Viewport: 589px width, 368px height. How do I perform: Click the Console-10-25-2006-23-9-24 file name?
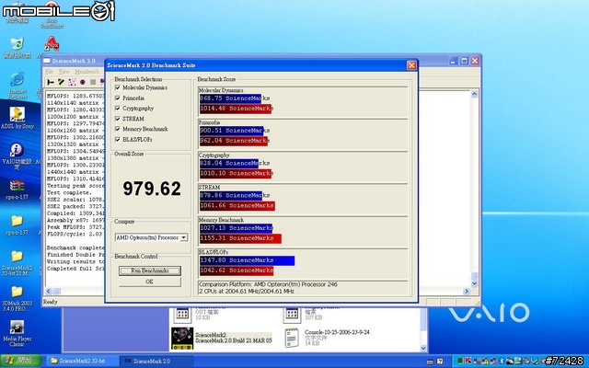click(x=337, y=332)
